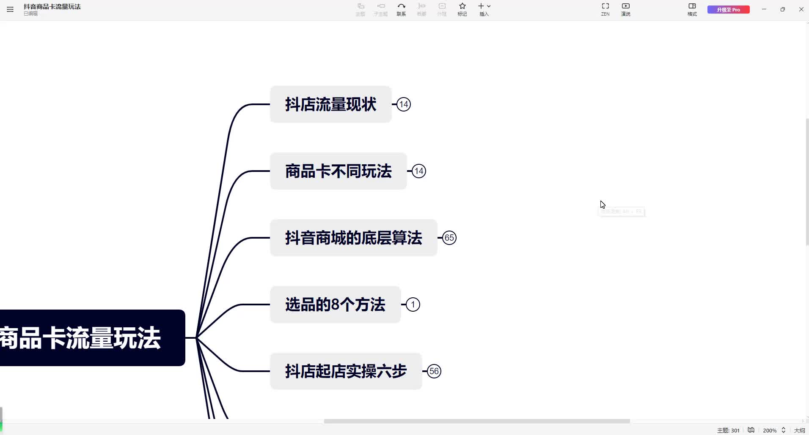This screenshot has width=809, height=435.
Task: Click the vertical scrollbar thumb
Action: (x=807, y=182)
